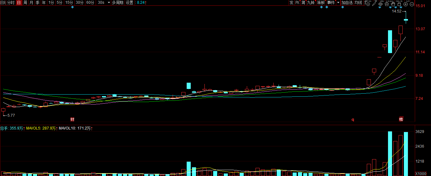Zoom in with the plus circle icon
The width and height of the screenshot is (431, 176).
405,4
